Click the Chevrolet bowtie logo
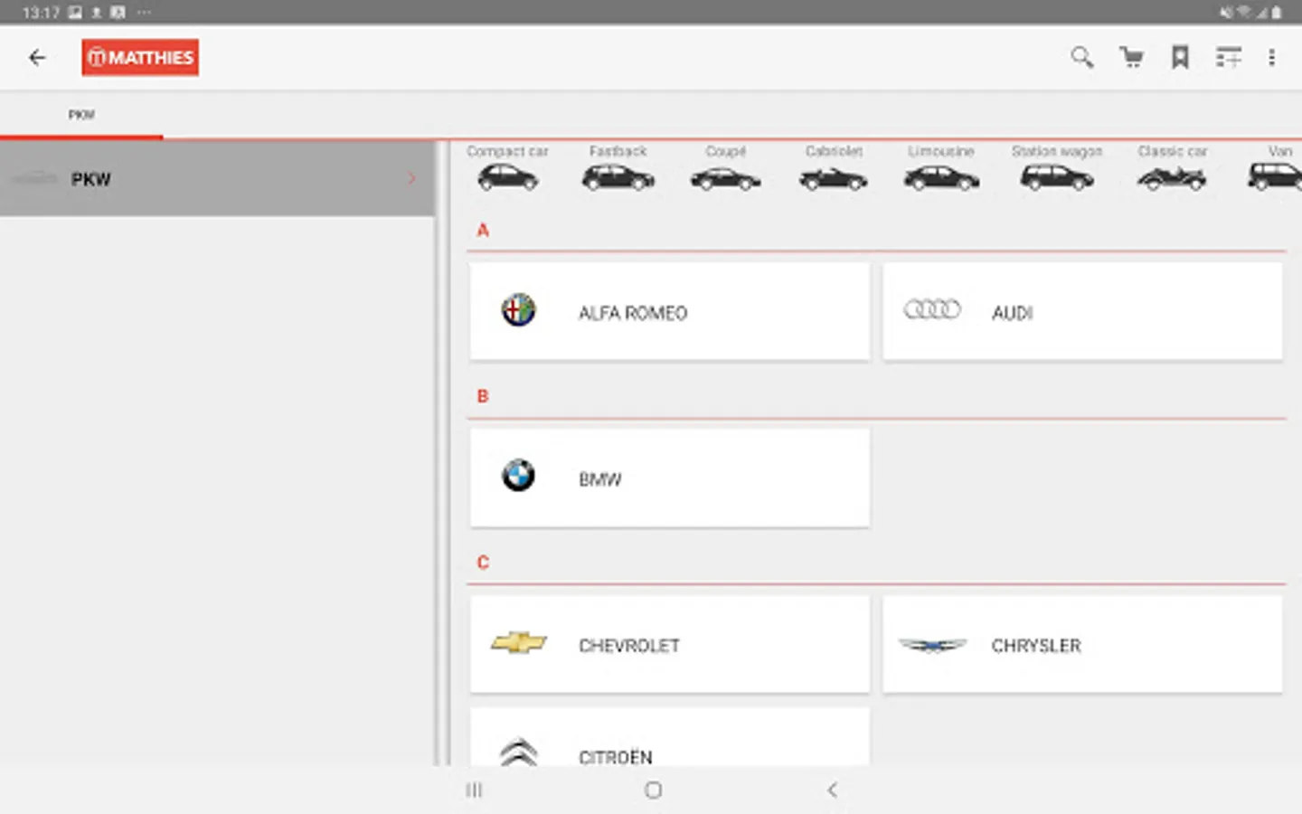This screenshot has height=814, width=1302. [x=519, y=643]
